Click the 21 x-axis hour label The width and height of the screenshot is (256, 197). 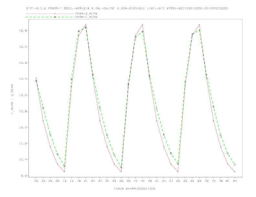click(86, 181)
